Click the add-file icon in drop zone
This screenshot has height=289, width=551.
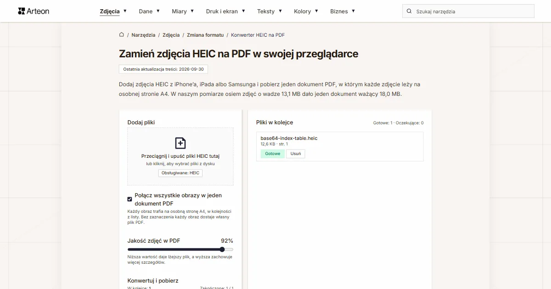click(180, 143)
